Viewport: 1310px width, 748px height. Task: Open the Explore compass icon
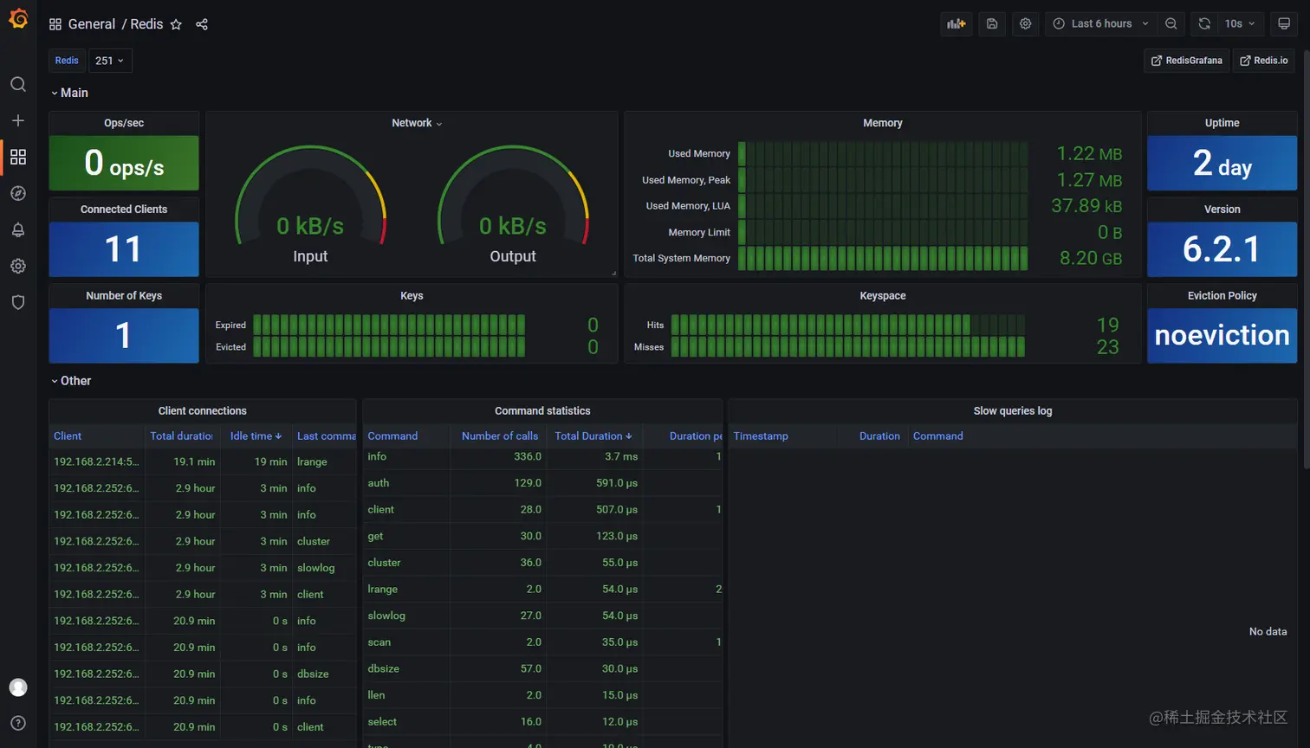pos(18,193)
